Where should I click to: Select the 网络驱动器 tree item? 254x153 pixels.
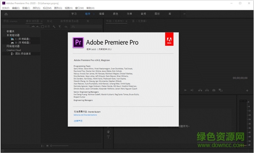[x=13, y=46]
